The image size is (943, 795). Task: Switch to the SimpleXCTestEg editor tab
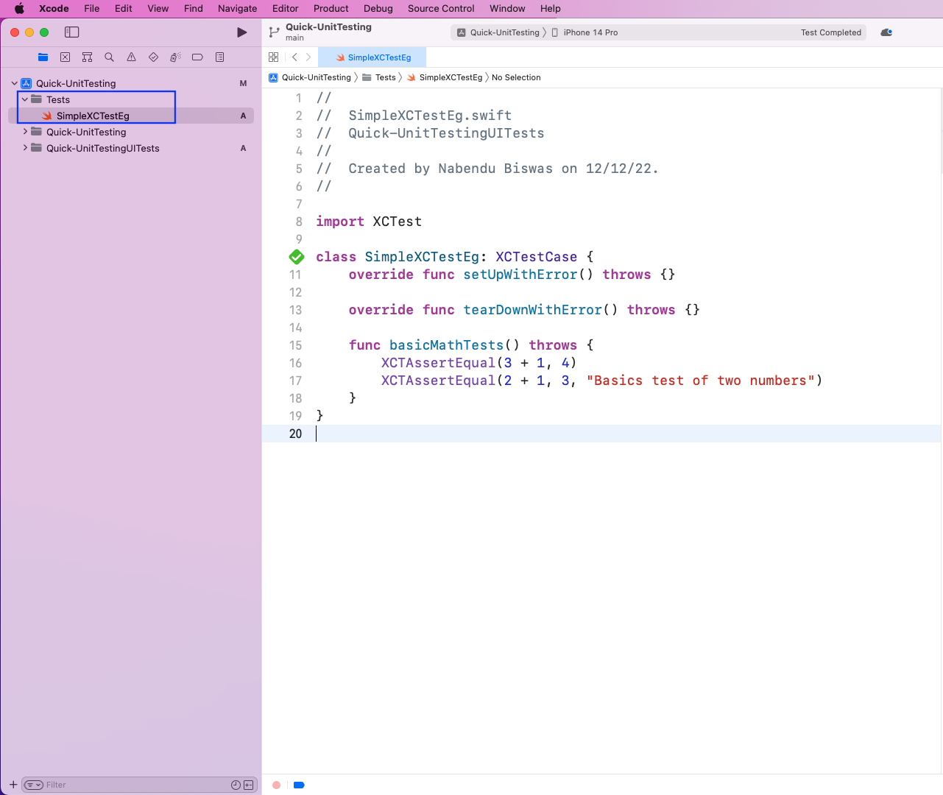pos(372,57)
